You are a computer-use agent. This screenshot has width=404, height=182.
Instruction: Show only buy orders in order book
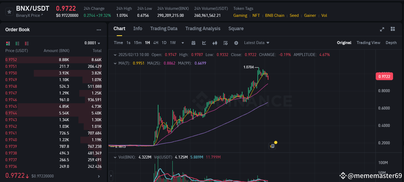pos(17,43)
